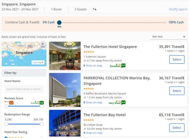Open PARKROYAL COLLECTION building photo
The width and height of the screenshot is (189, 138).
coord(65,90)
